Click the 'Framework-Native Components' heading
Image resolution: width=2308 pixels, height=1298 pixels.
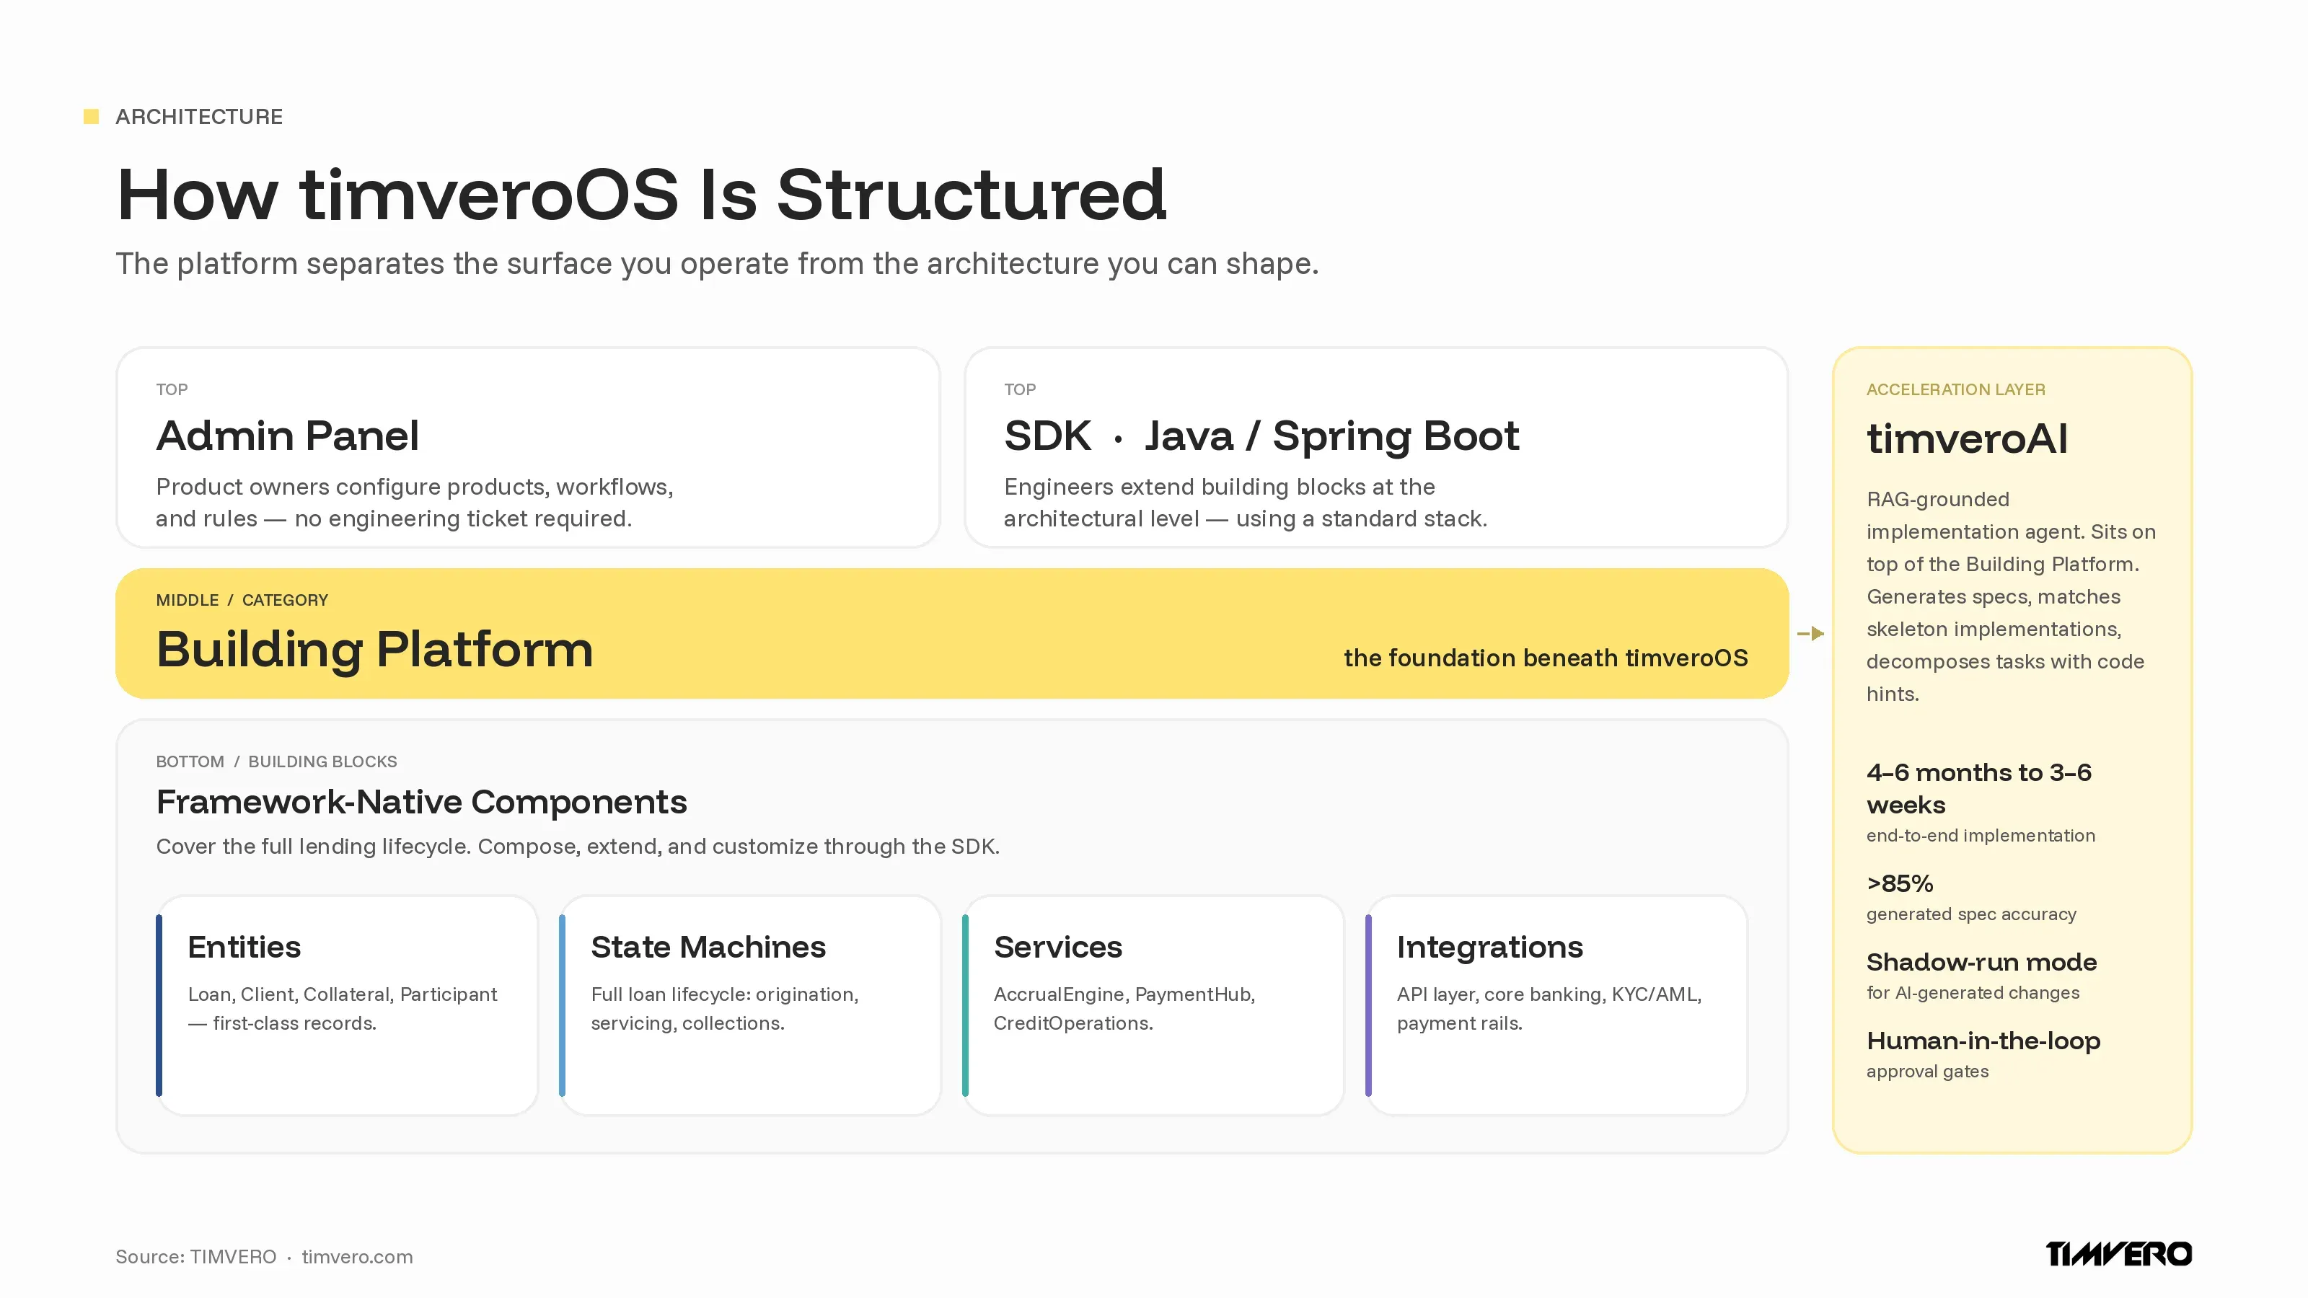point(421,803)
